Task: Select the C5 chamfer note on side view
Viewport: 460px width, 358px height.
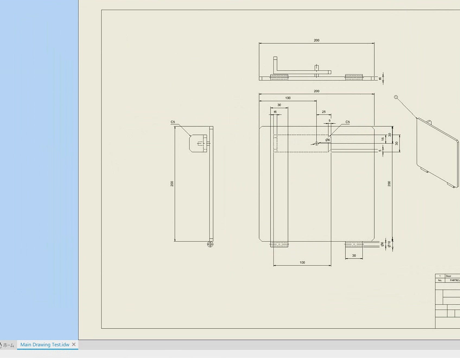Action: coord(173,122)
